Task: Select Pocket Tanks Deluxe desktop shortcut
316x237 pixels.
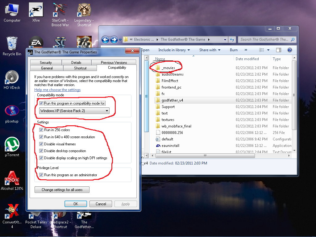Action: (x=36, y=220)
